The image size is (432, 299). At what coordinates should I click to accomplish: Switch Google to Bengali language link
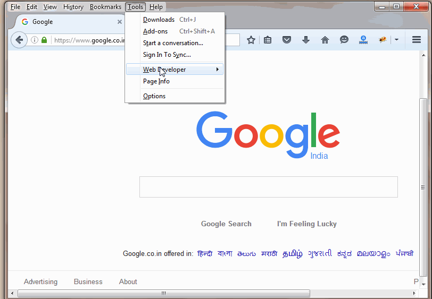[225, 254]
